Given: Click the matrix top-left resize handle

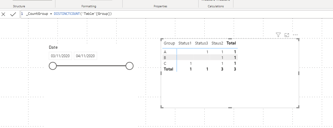Looking at the screenshot, I should click(162, 39).
